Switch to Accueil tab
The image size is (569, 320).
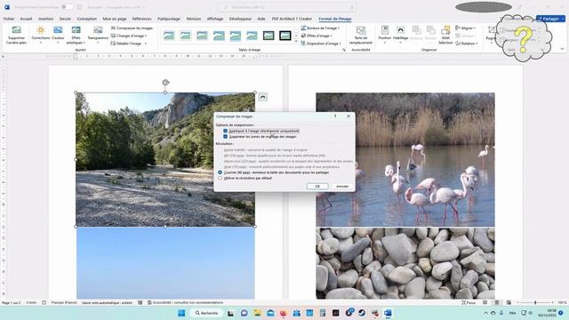click(x=26, y=19)
